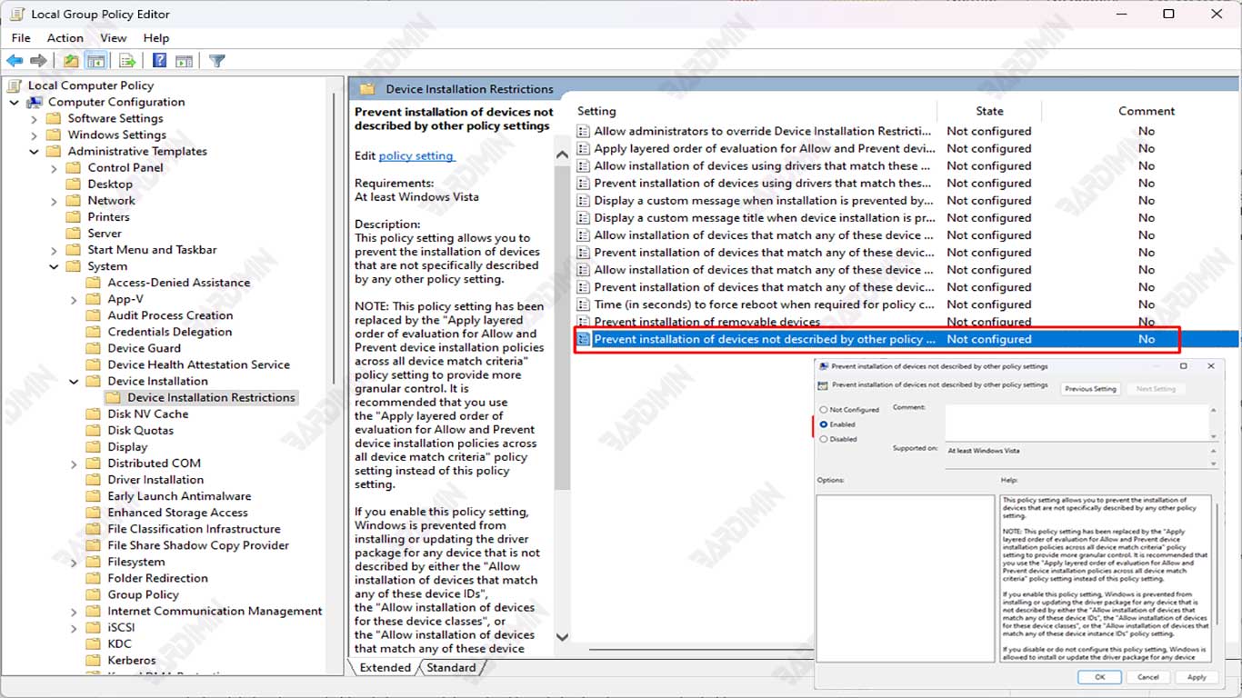Expand the App-V node
1242x698 pixels.
(75, 299)
